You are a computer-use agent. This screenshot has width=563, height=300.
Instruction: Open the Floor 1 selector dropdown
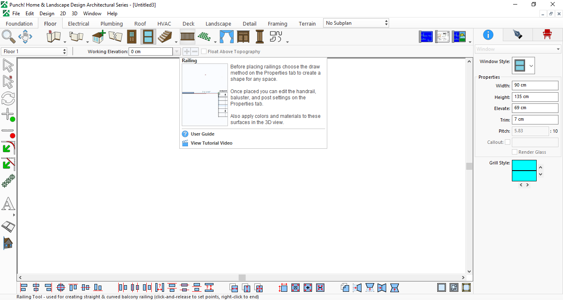point(34,52)
